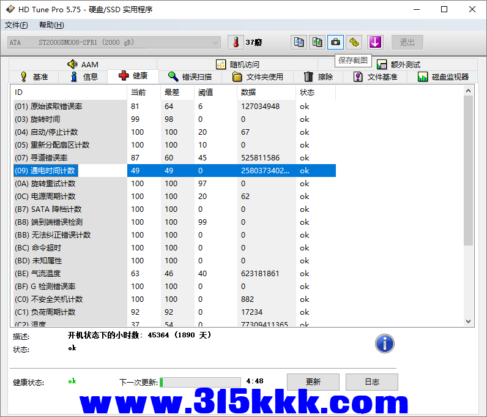The width and height of the screenshot is (487, 417).
Task: Open the 文件(F) menu
Action: click(x=16, y=25)
